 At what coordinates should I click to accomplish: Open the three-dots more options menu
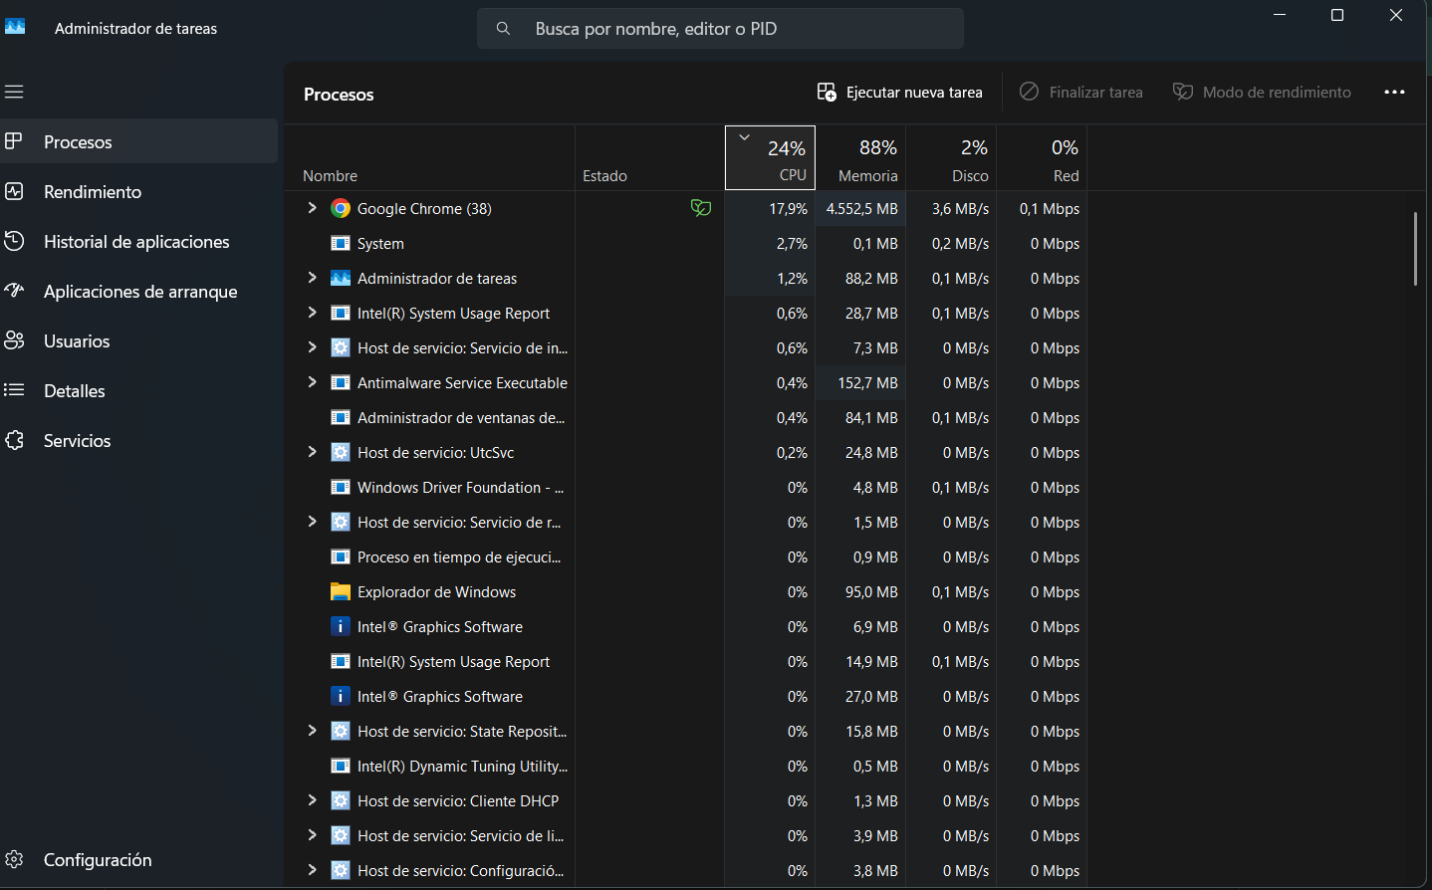pyautogui.click(x=1394, y=92)
